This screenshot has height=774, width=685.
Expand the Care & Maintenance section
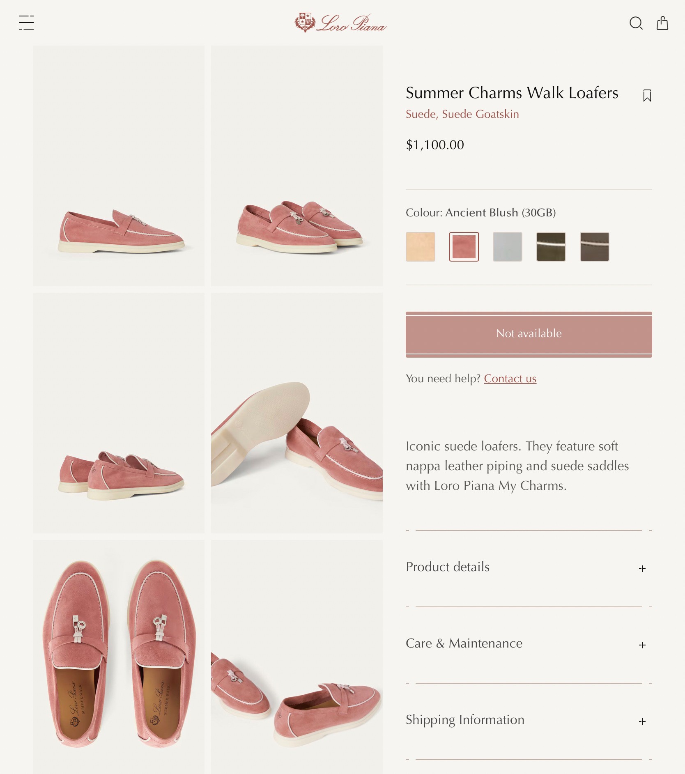[x=529, y=644]
